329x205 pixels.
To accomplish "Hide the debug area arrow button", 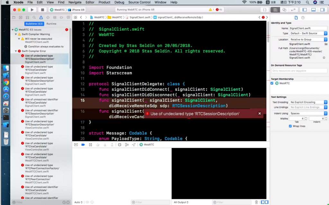I will tap(76, 144).
